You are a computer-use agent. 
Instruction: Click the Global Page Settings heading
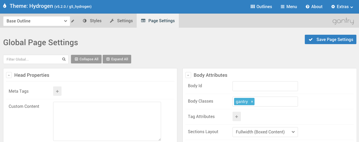pyautogui.click(x=41, y=42)
